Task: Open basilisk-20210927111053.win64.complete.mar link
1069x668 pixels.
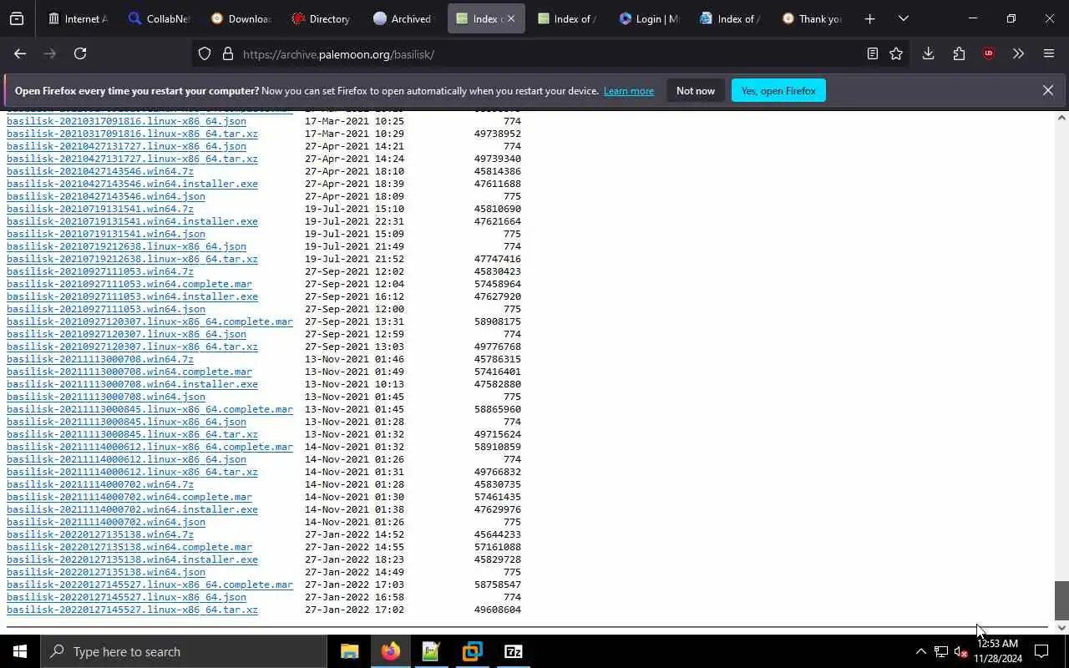Action: (x=129, y=284)
